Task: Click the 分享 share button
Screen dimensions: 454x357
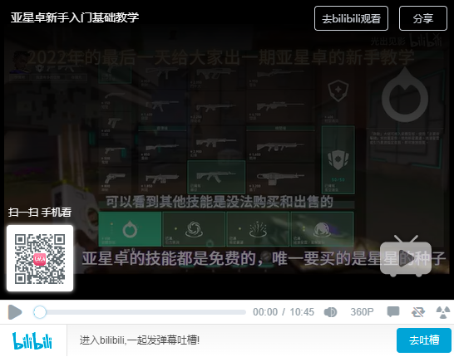Action: (423, 18)
